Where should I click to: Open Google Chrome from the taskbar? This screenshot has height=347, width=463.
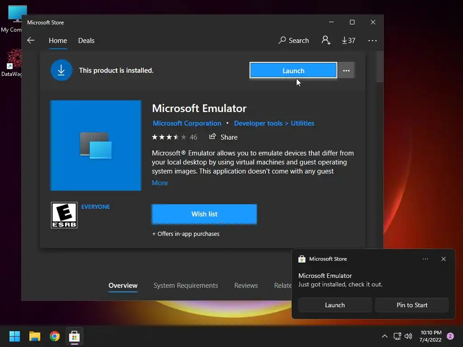(55, 336)
